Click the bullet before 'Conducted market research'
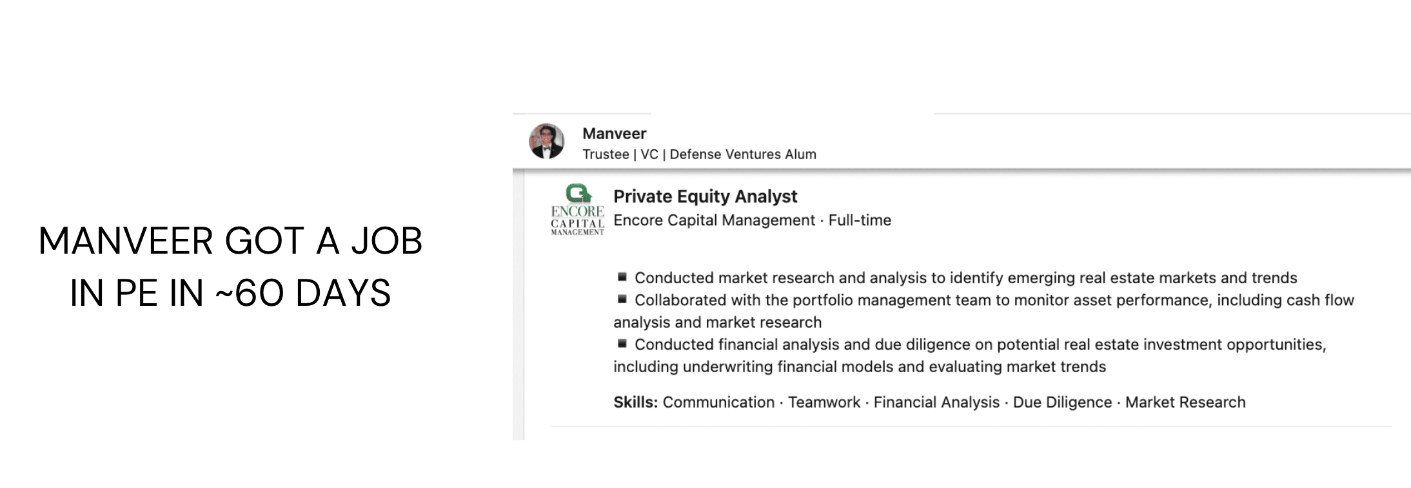This screenshot has height=488, width=1411. (622, 277)
